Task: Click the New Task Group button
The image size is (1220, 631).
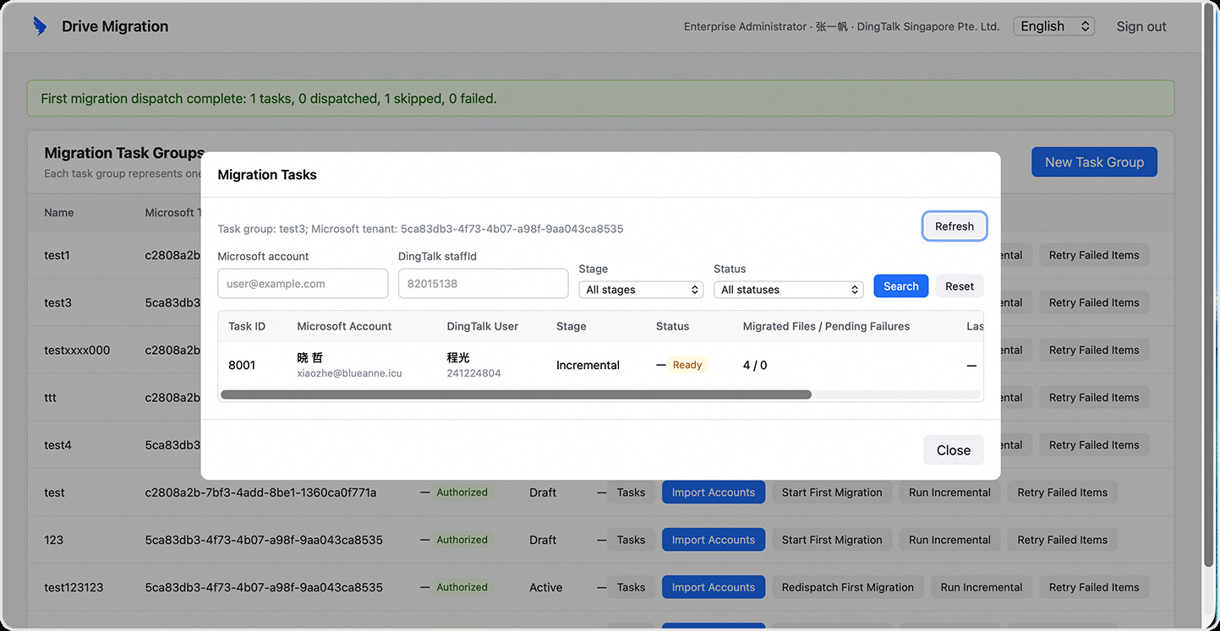Action: [x=1094, y=162]
